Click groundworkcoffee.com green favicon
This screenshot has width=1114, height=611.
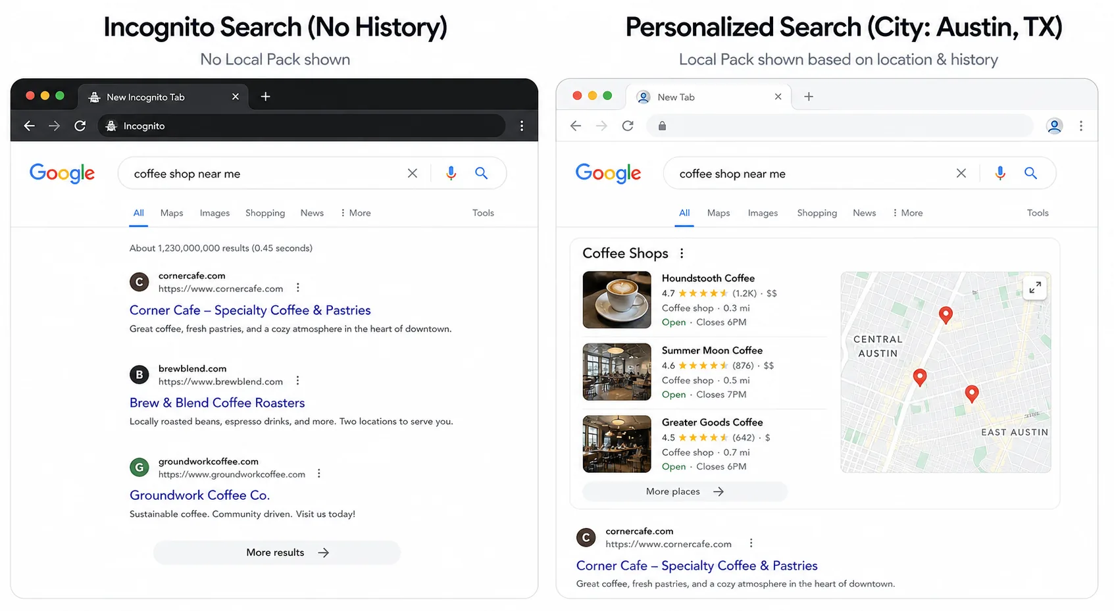[139, 468]
